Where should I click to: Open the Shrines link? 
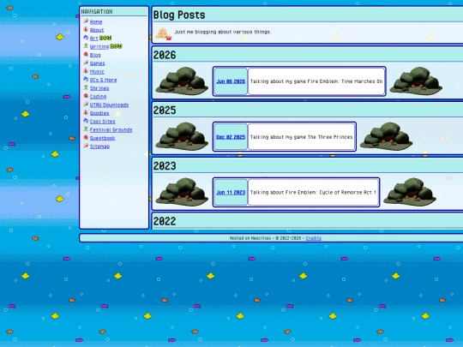click(x=99, y=88)
